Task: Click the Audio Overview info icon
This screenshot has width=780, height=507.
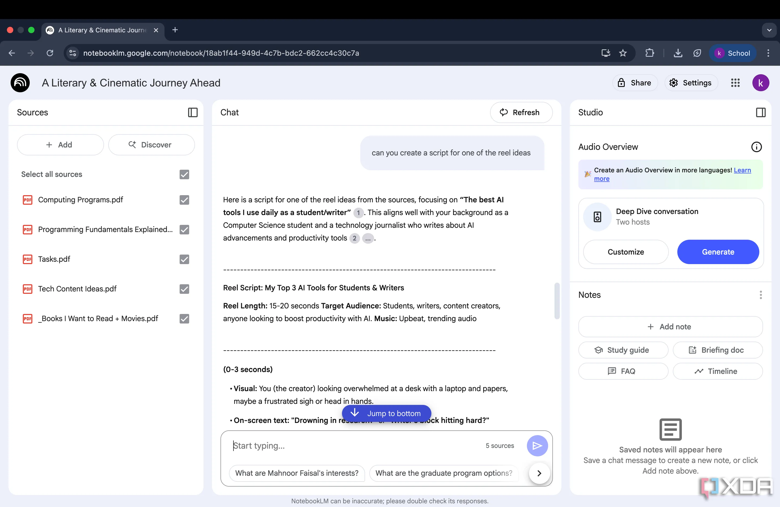Action: point(756,147)
